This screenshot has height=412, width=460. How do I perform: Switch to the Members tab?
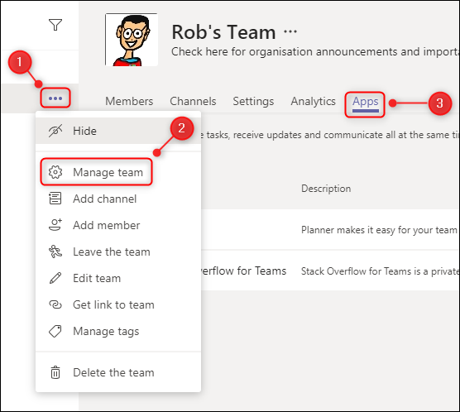pos(129,101)
